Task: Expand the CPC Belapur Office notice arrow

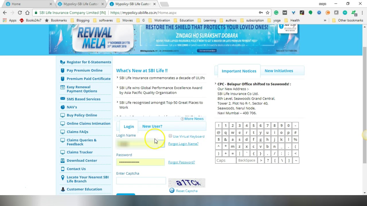Action: [x=215, y=84]
